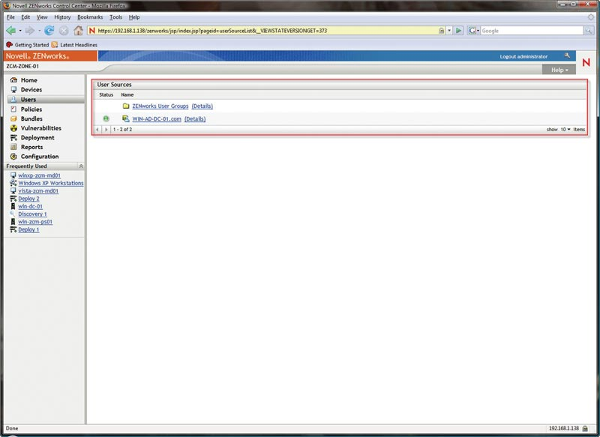The height and width of the screenshot is (437, 600).
Task: Open Details for ZENworks User Groups
Action: tap(202, 106)
